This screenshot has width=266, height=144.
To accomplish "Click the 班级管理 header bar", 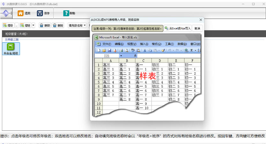I will pos(46,34).
